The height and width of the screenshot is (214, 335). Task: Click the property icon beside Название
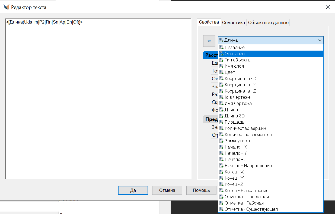click(221, 47)
